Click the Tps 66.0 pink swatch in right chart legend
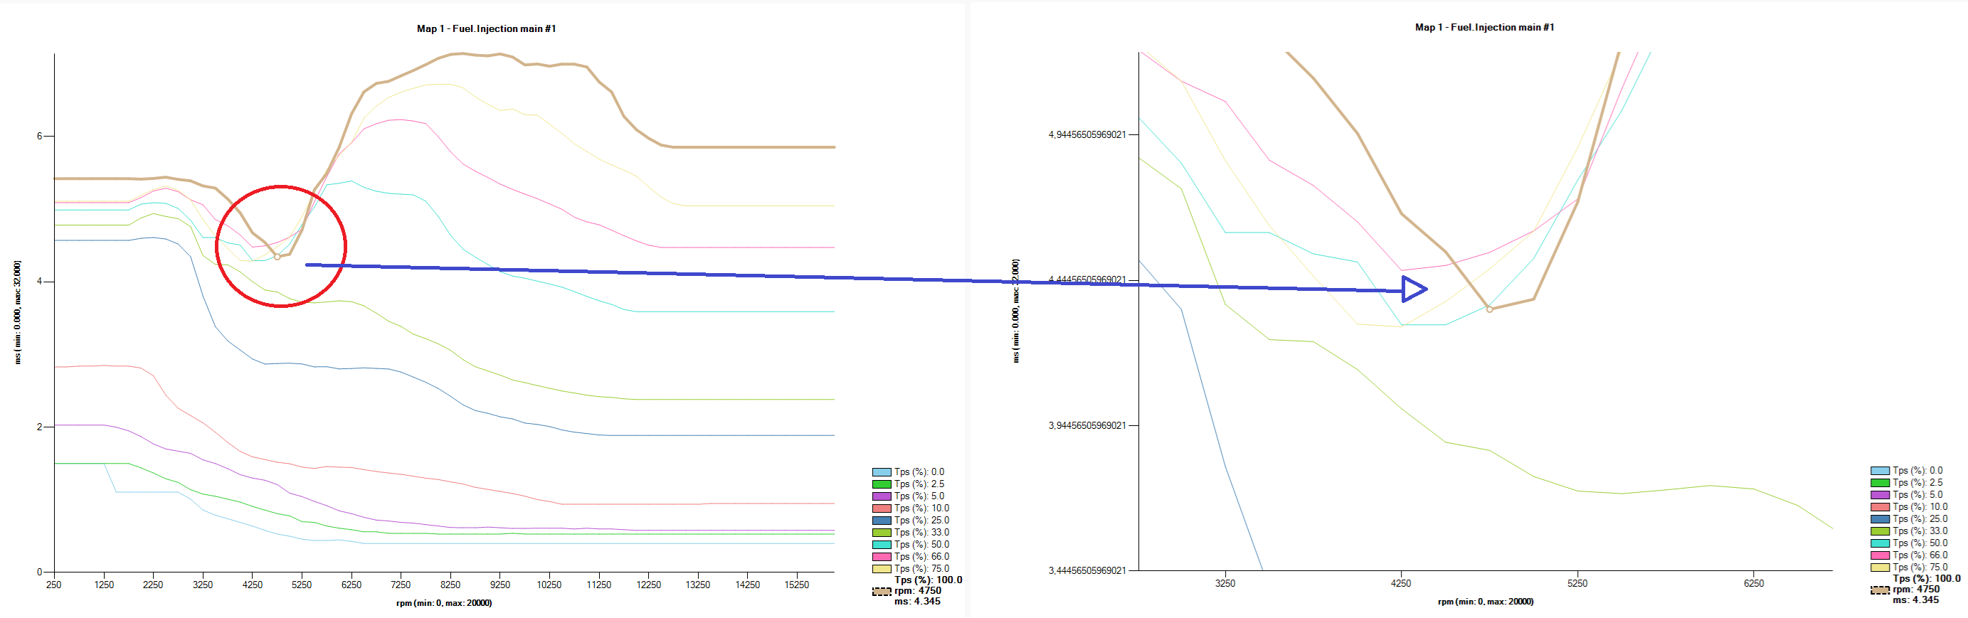The image size is (1968, 618). tap(1880, 556)
